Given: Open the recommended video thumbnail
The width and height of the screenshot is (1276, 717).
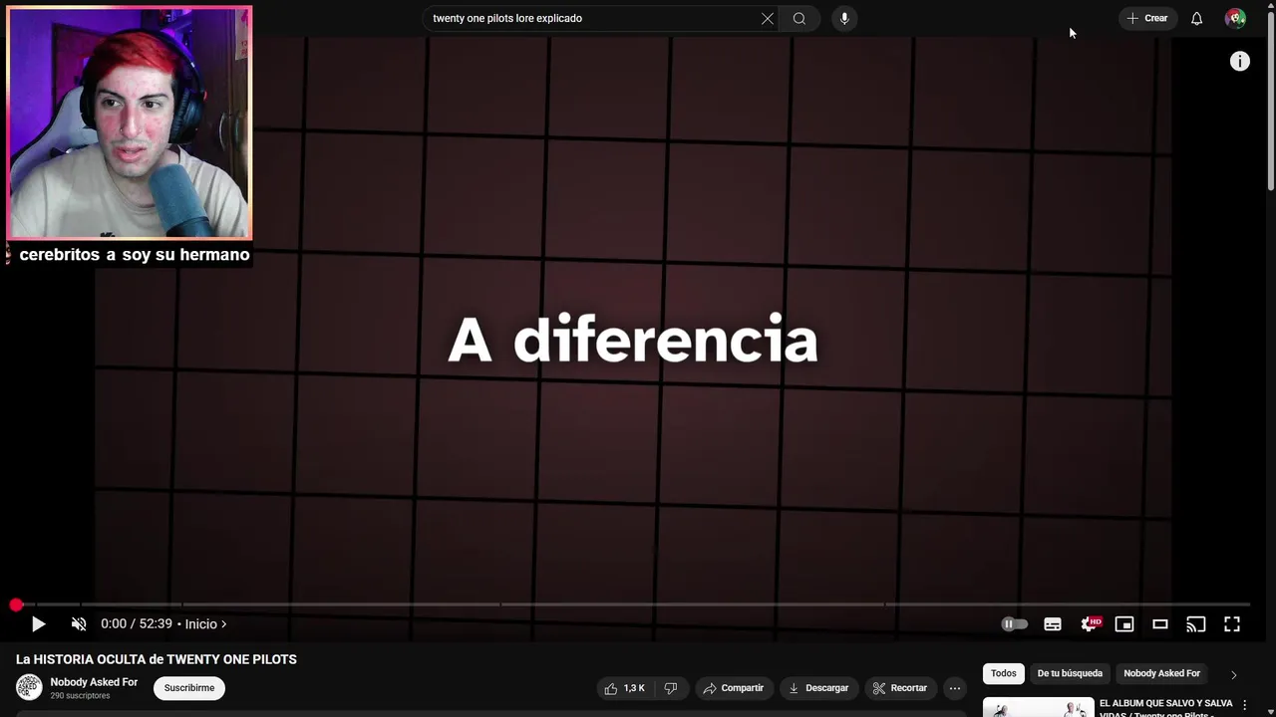Looking at the screenshot, I should point(1038,707).
